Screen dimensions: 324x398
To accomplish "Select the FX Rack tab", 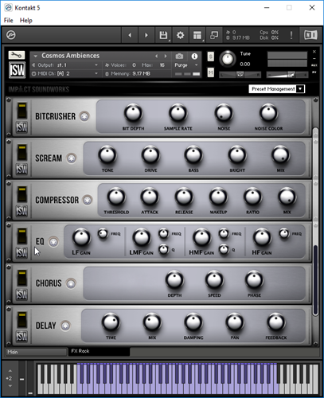I will click(x=99, y=351).
